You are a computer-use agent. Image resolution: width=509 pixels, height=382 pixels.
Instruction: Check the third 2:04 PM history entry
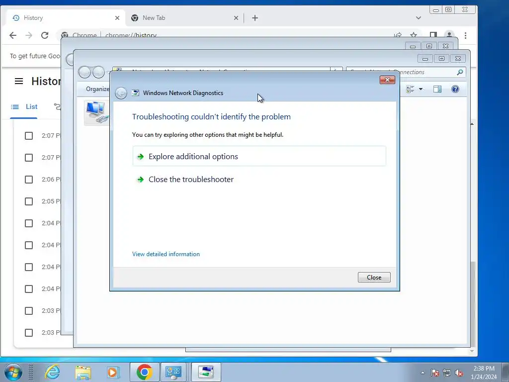(29, 267)
